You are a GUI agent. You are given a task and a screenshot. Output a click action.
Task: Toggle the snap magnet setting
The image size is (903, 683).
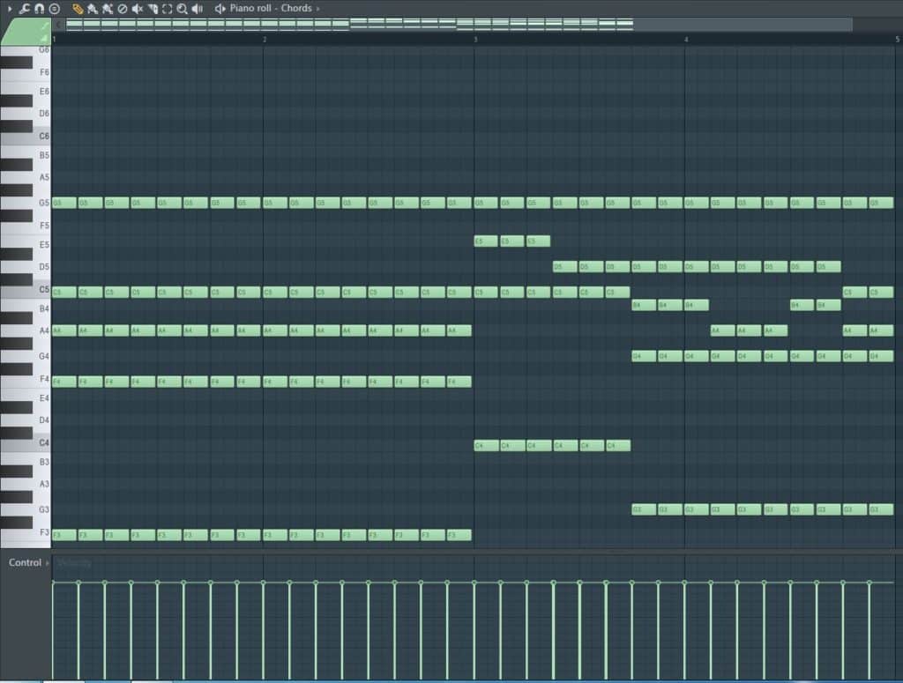[40, 8]
